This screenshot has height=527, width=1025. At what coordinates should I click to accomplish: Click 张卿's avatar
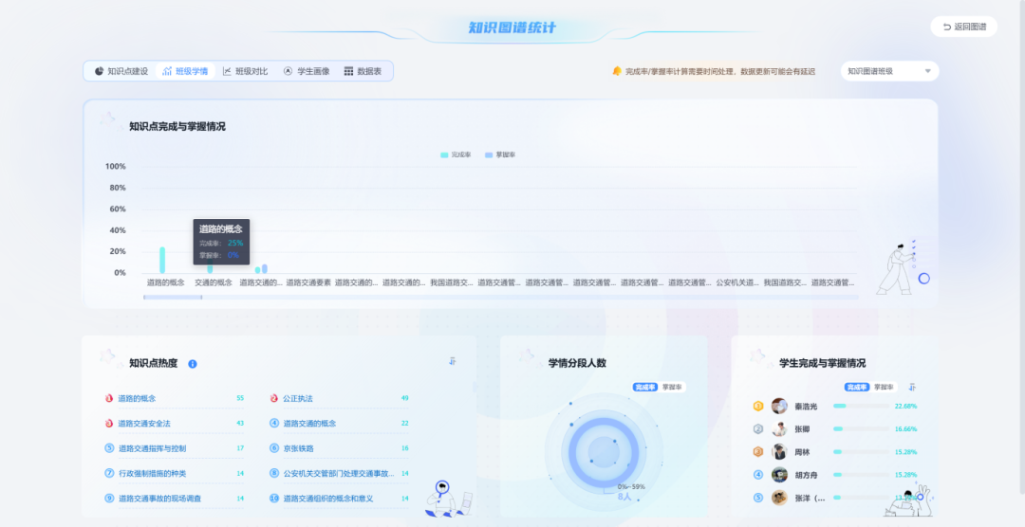[x=778, y=429]
